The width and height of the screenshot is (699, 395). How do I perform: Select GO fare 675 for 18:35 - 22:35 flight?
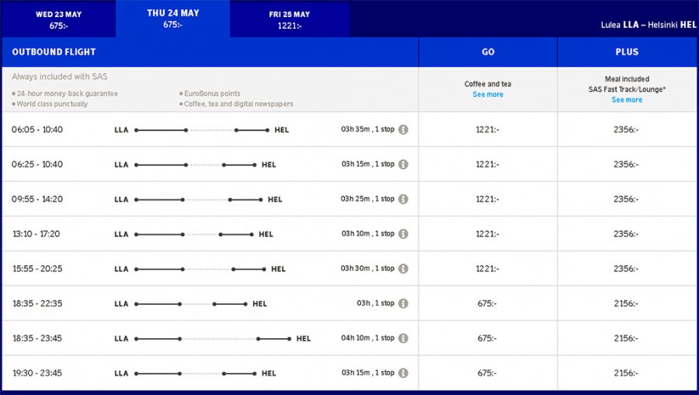tap(488, 303)
